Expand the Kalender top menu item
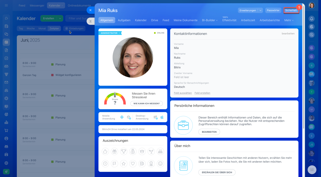The image size is (321, 177). pos(56,5)
